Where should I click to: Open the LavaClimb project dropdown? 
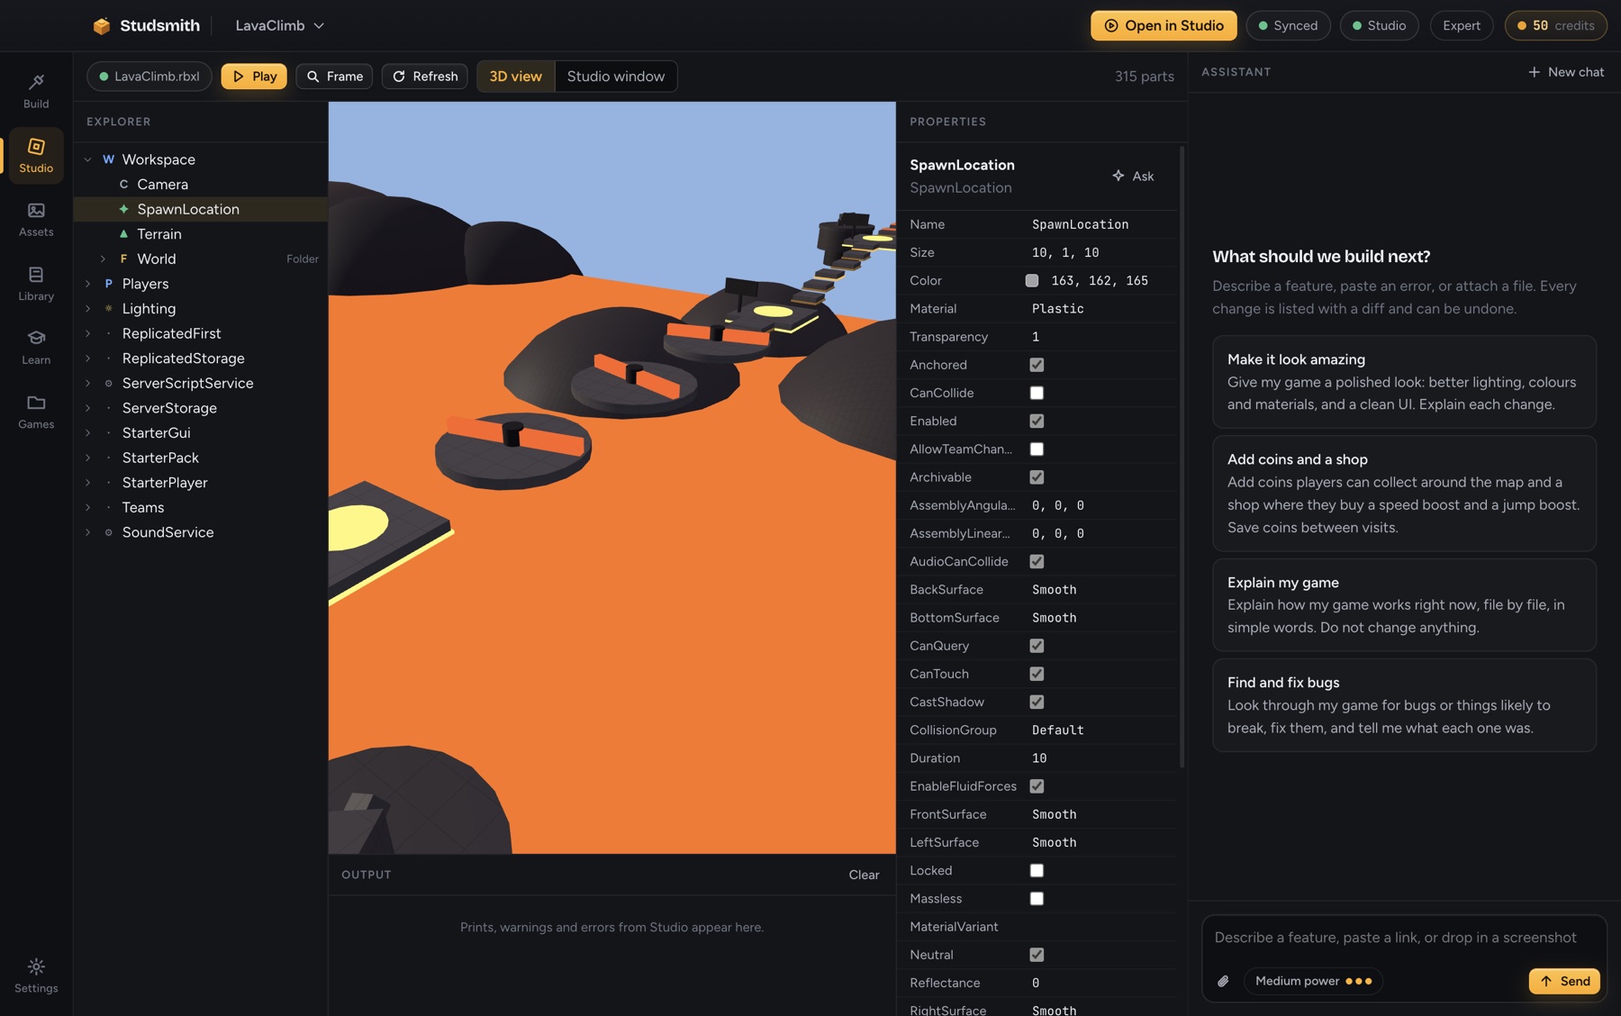pyautogui.click(x=280, y=26)
